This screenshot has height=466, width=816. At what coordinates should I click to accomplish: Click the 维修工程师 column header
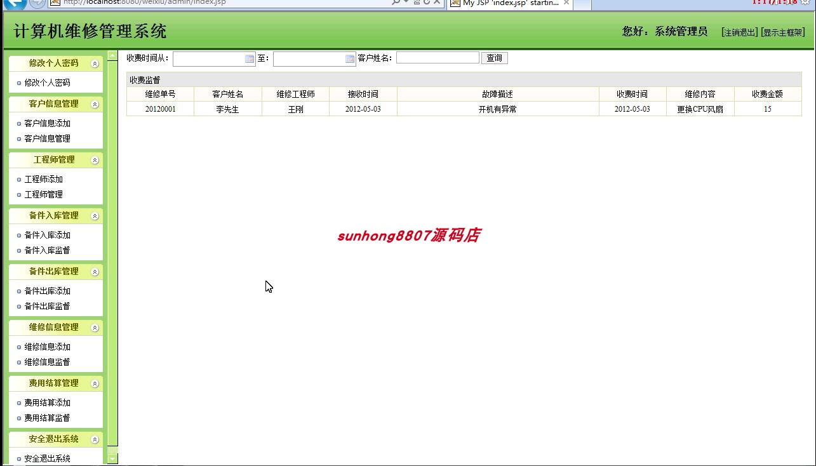pyautogui.click(x=295, y=94)
